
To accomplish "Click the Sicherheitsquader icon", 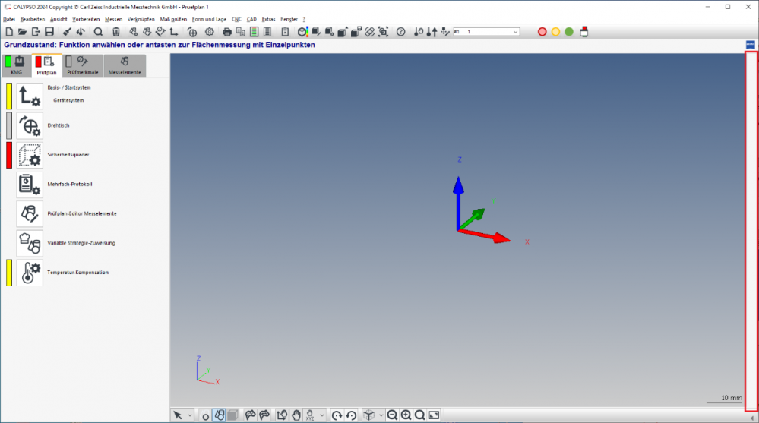I will pyautogui.click(x=30, y=155).
